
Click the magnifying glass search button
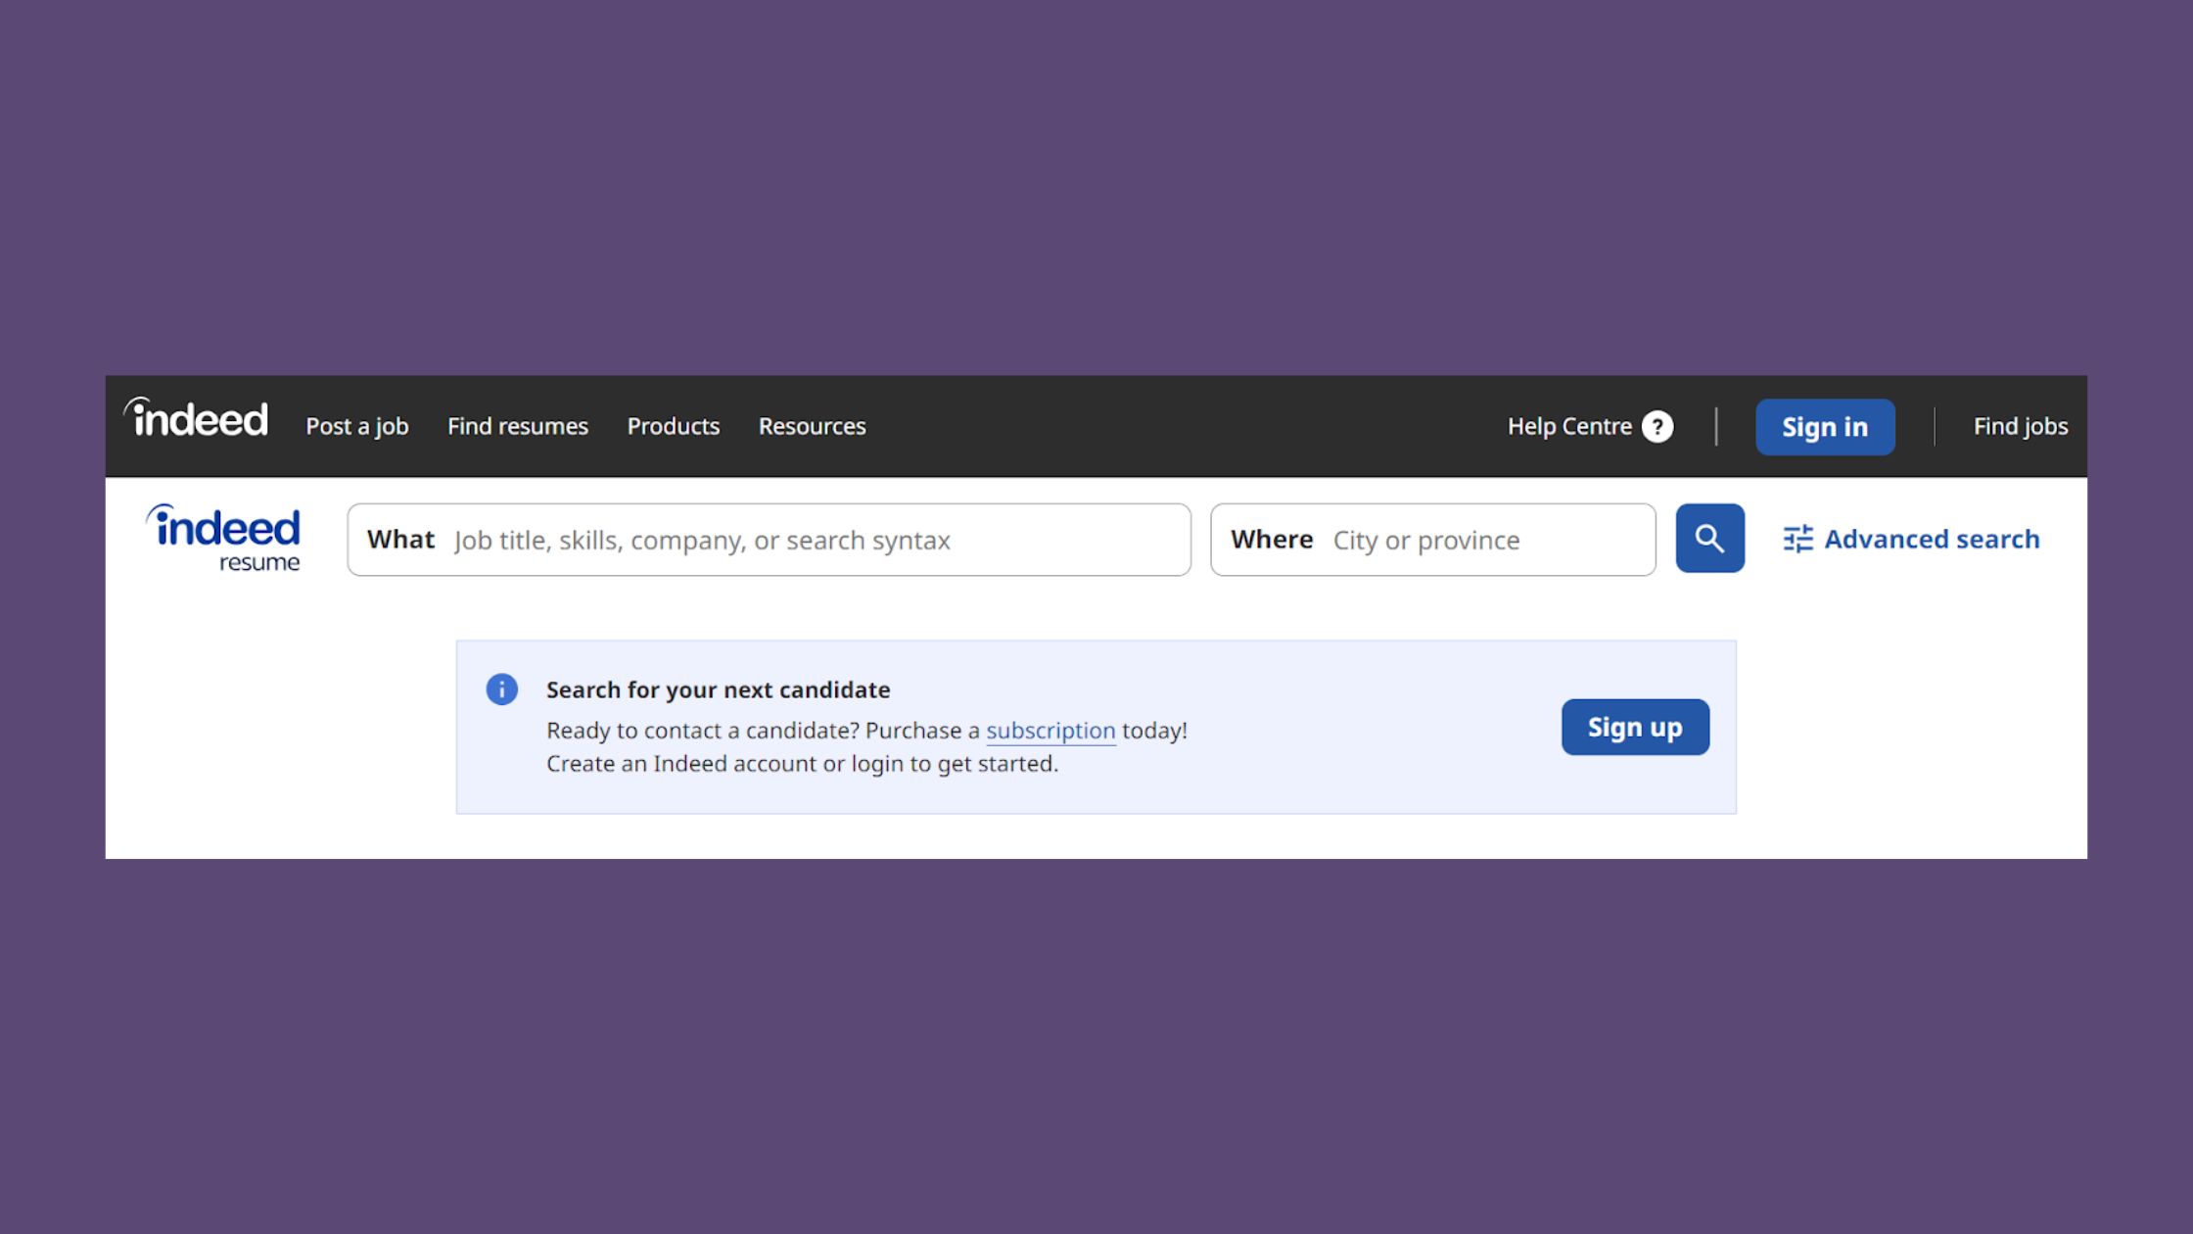1709,539
